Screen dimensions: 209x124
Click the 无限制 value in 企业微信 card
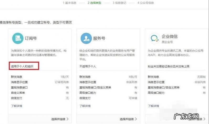pyautogui.click(x=201, y=77)
